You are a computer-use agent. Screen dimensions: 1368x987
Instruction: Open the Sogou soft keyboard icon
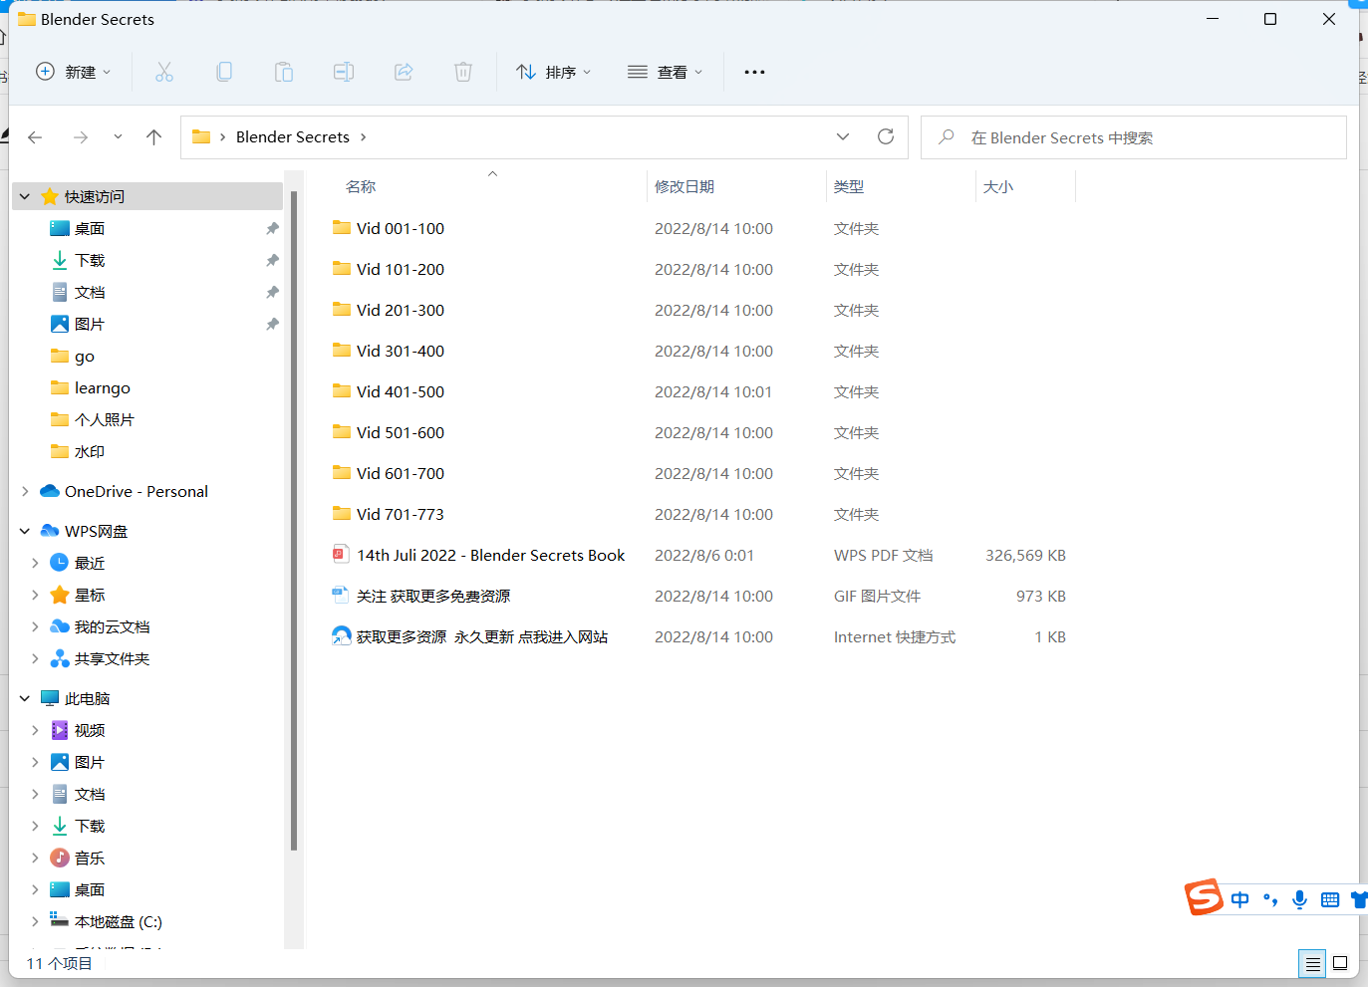(1330, 899)
